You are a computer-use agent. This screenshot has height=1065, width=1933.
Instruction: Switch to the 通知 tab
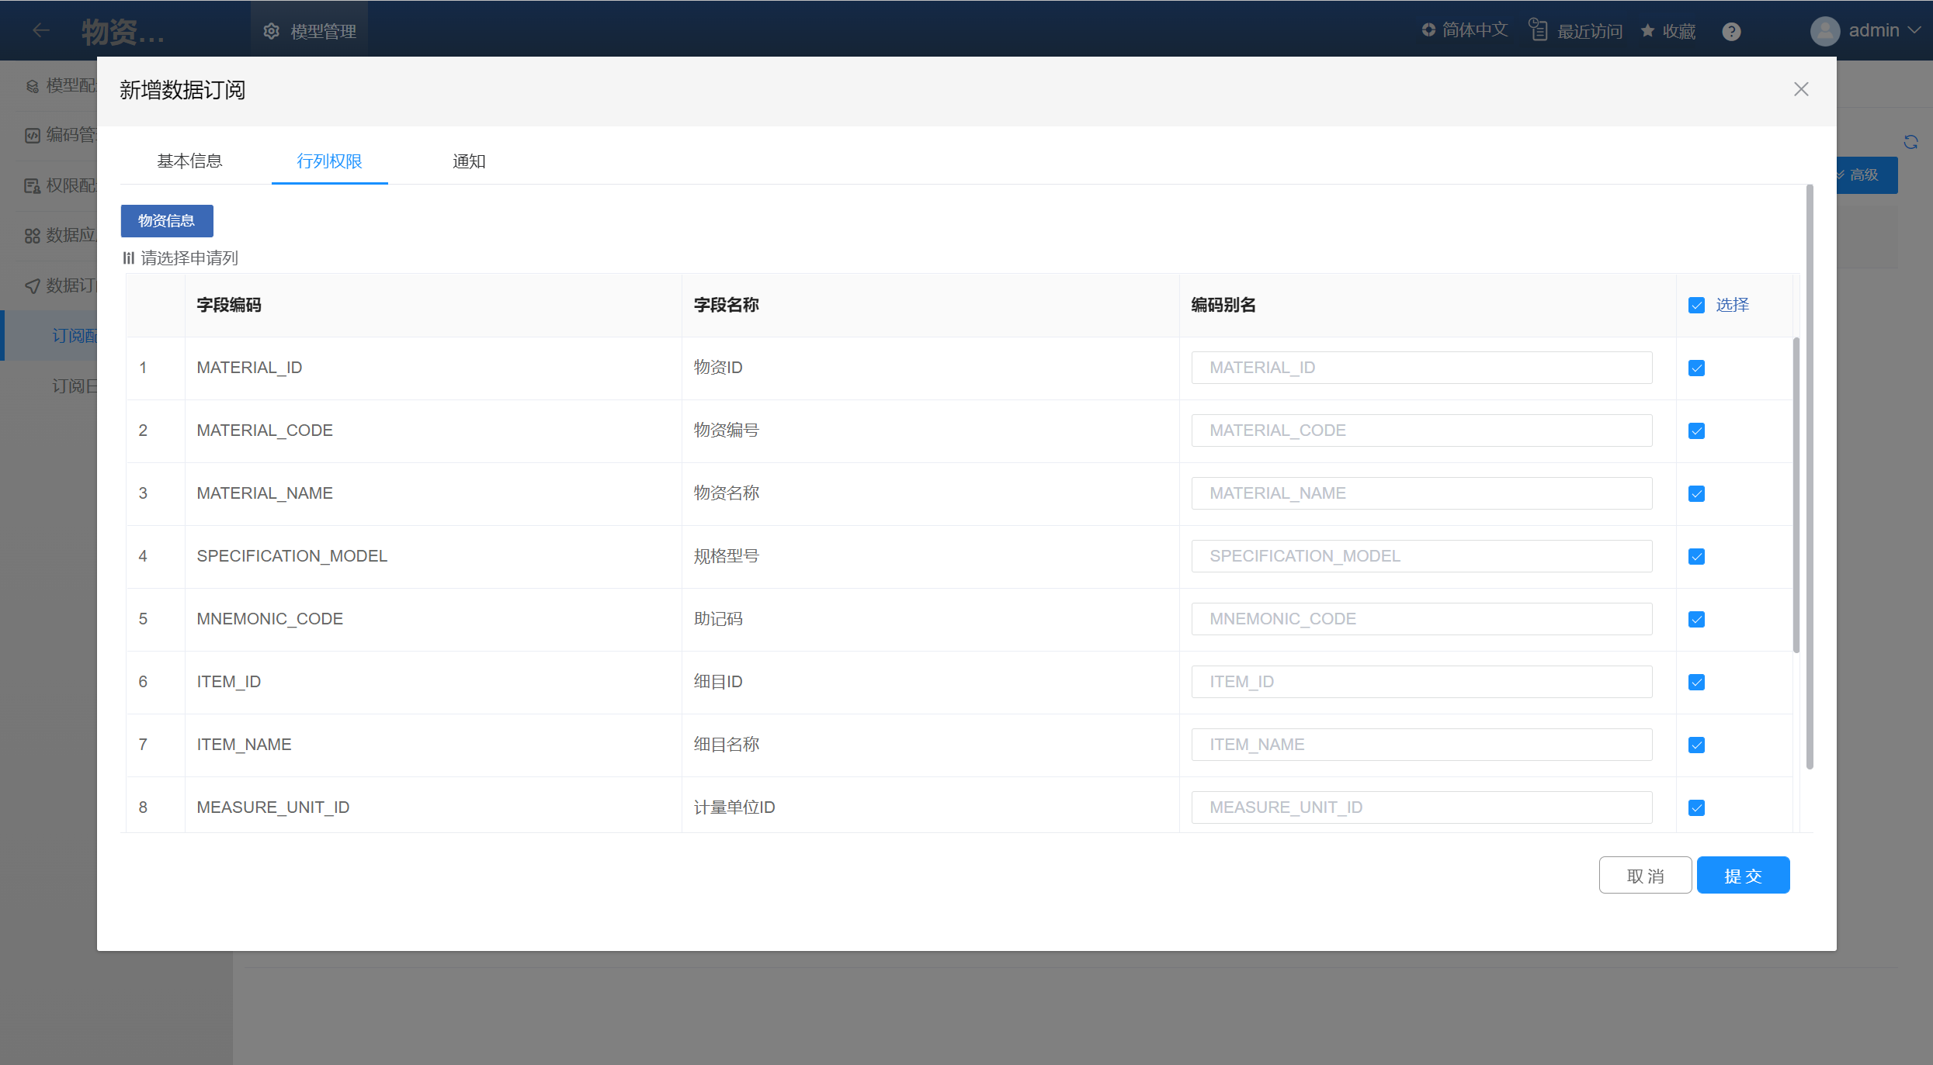pyautogui.click(x=469, y=161)
